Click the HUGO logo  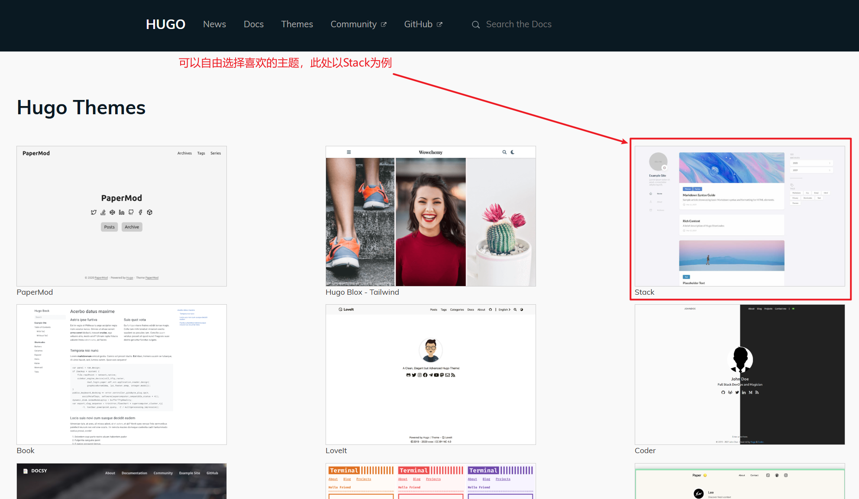[x=165, y=24]
